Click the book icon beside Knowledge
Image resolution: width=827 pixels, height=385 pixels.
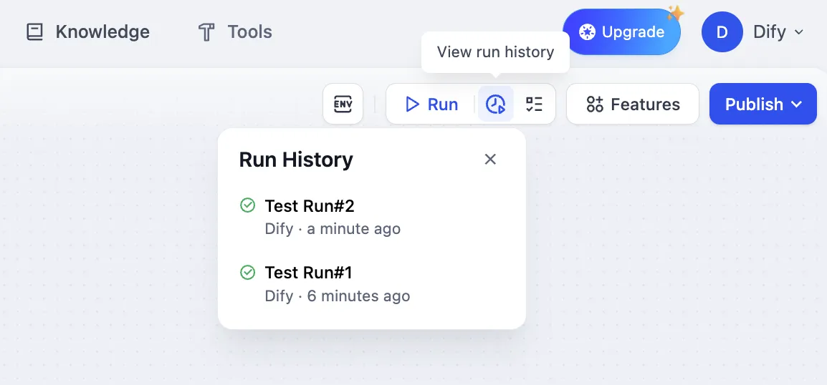(35, 32)
